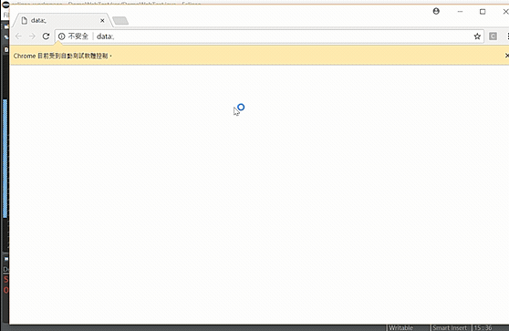Click the gray extension icon

[493, 36]
